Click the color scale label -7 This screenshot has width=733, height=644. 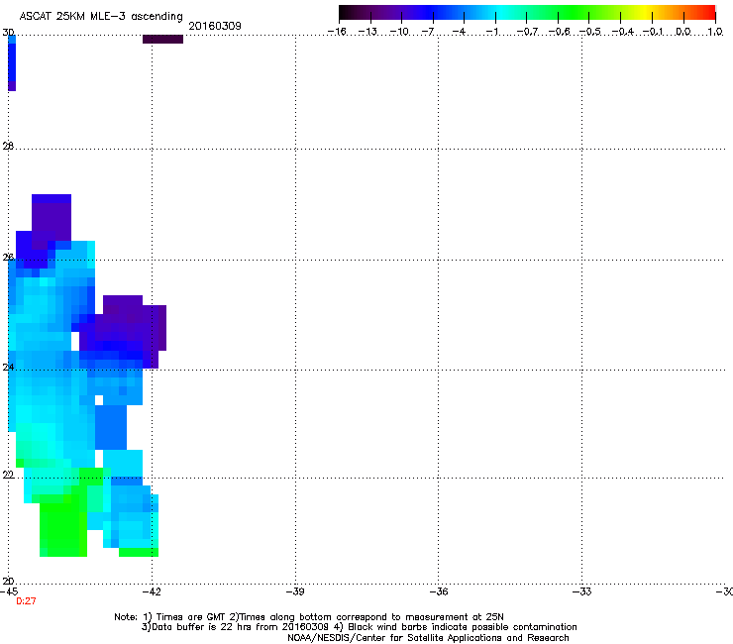tap(428, 32)
